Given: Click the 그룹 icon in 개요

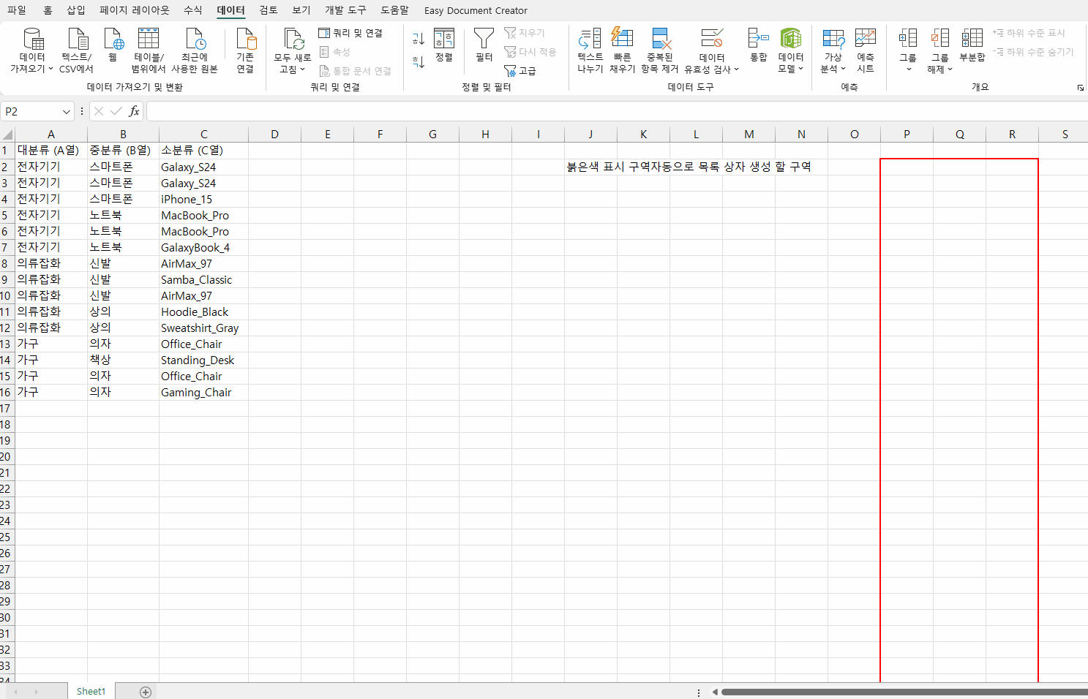Looking at the screenshot, I should pos(908,39).
